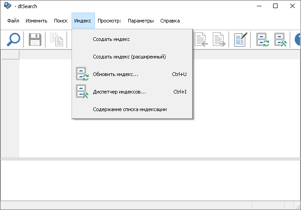Click the copy documents toolbar icon

[57, 40]
